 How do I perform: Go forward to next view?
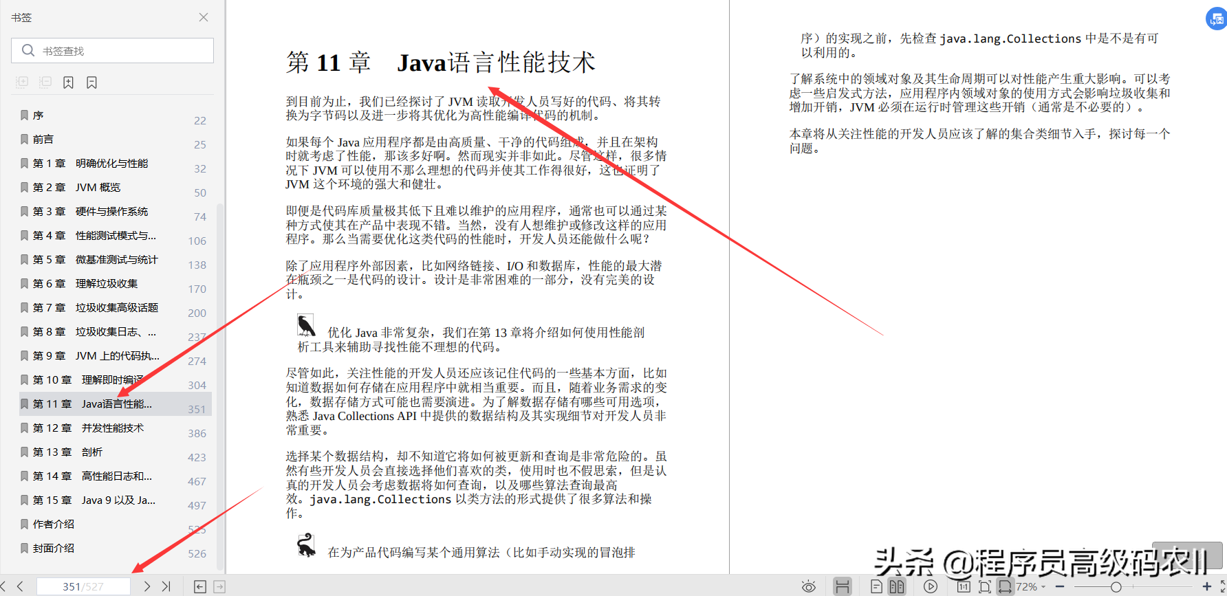[219, 586]
